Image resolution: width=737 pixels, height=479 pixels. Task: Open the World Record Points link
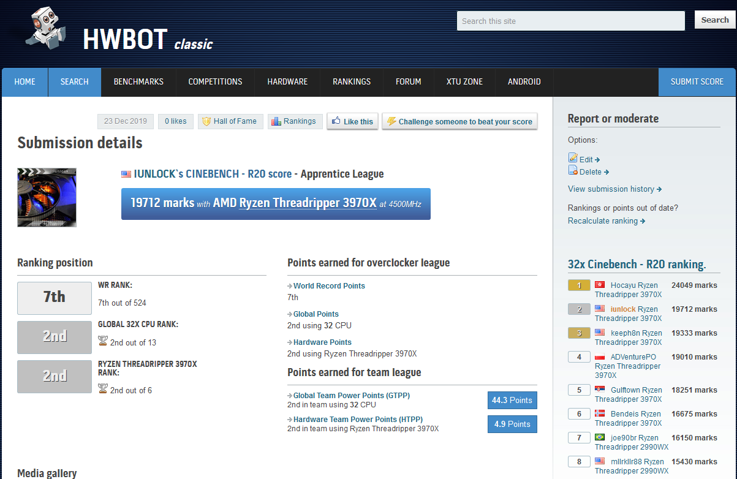[x=329, y=286]
